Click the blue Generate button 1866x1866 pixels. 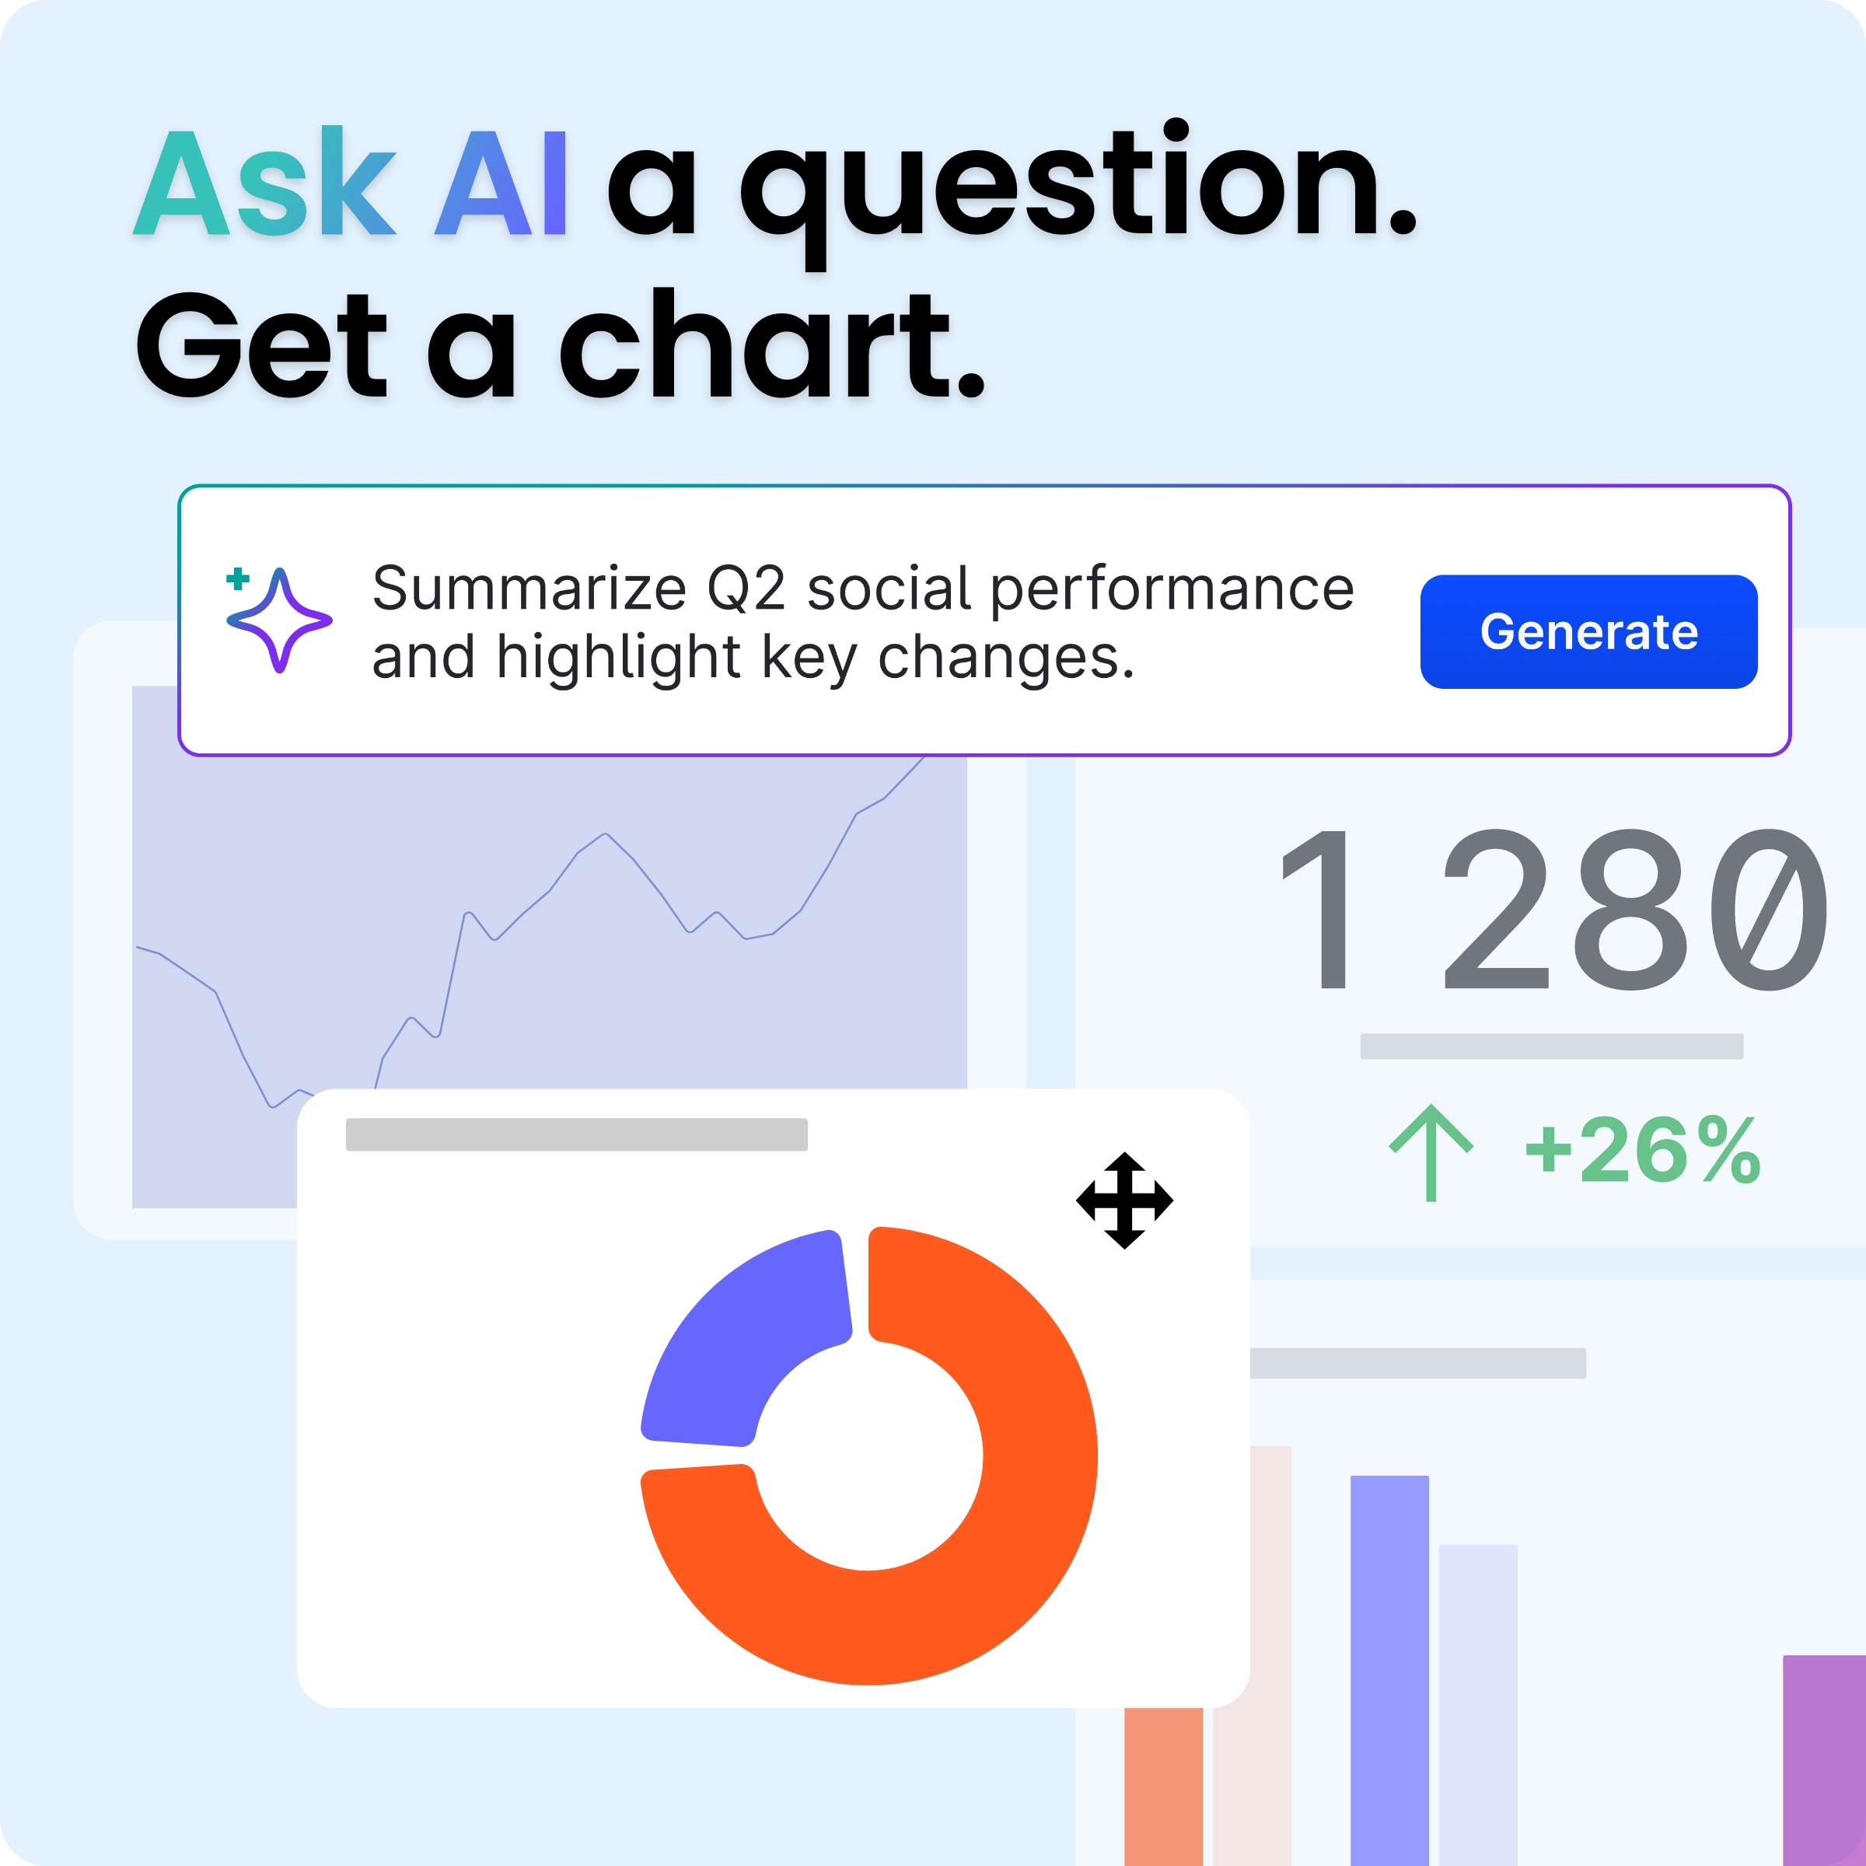pos(1588,631)
